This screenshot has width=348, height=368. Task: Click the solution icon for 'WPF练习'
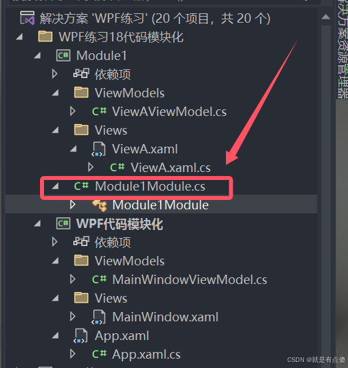(27, 18)
